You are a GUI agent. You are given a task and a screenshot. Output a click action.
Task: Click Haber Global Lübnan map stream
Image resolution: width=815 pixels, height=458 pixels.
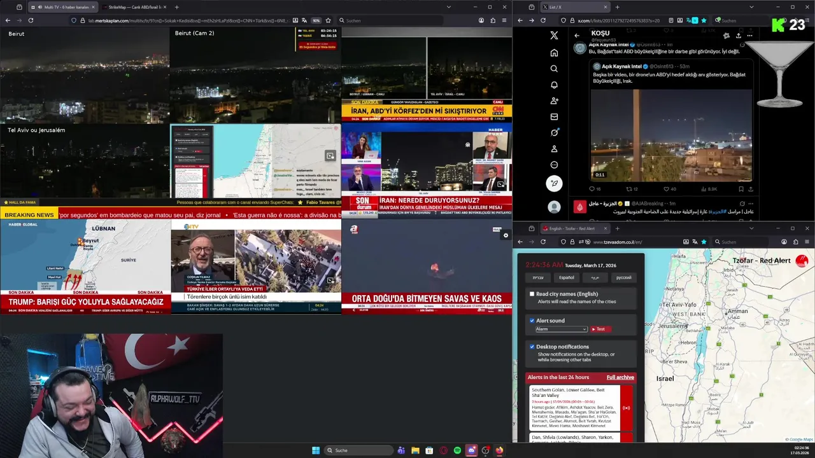pyautogui.click(x=85, y=267)
